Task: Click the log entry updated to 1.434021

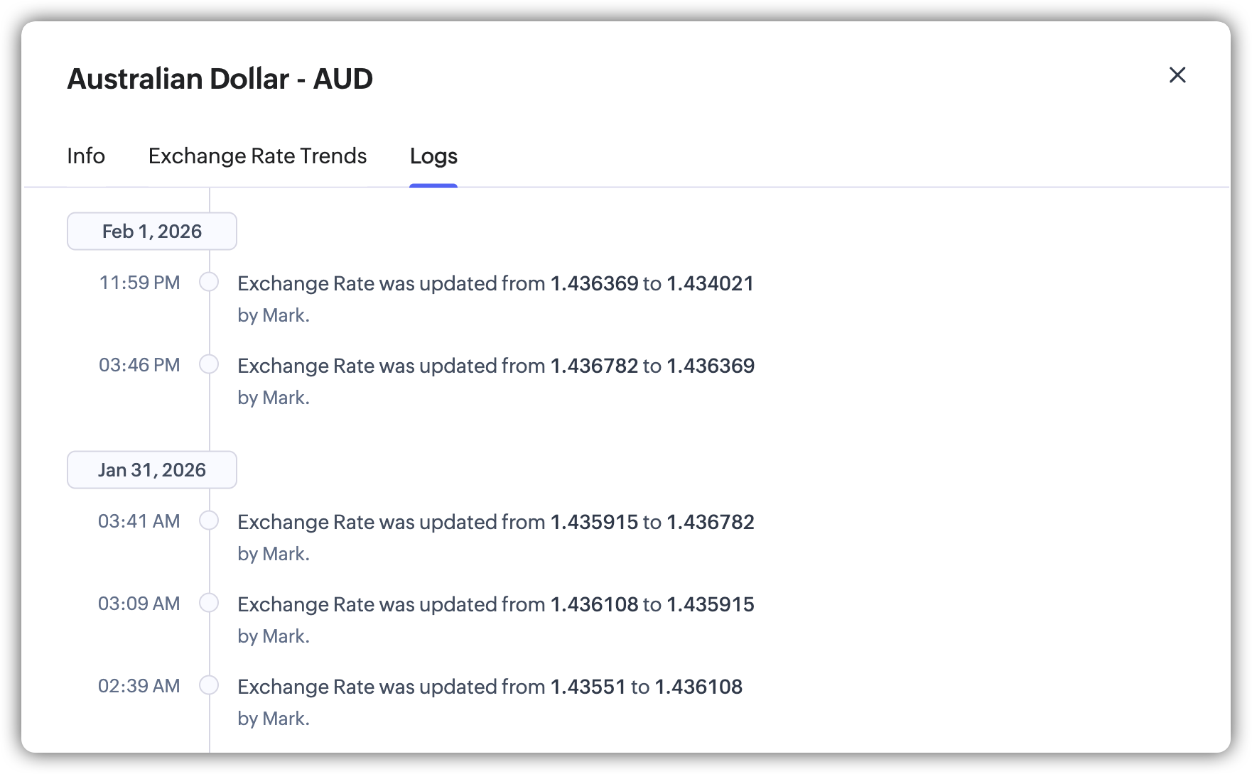Action: (495, 284)
